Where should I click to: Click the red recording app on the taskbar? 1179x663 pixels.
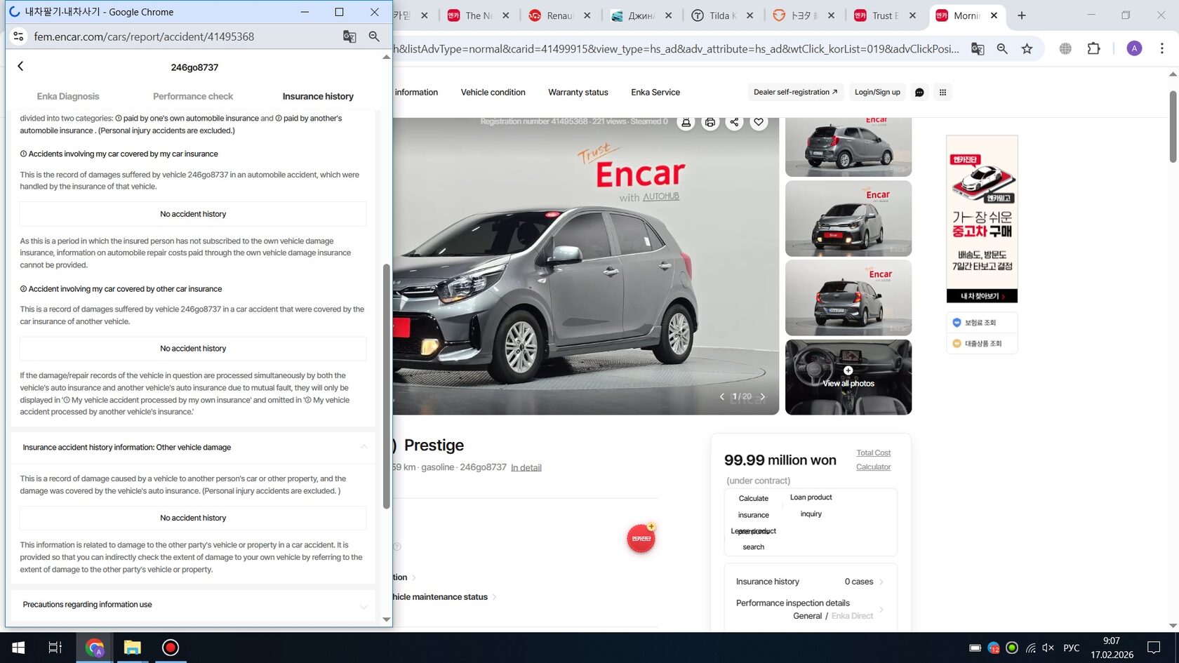pyautogui.click(x=170, y=648)
